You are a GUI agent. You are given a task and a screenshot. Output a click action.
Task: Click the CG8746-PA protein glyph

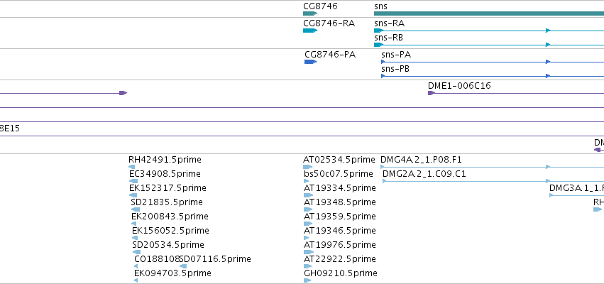click(310, 62)
